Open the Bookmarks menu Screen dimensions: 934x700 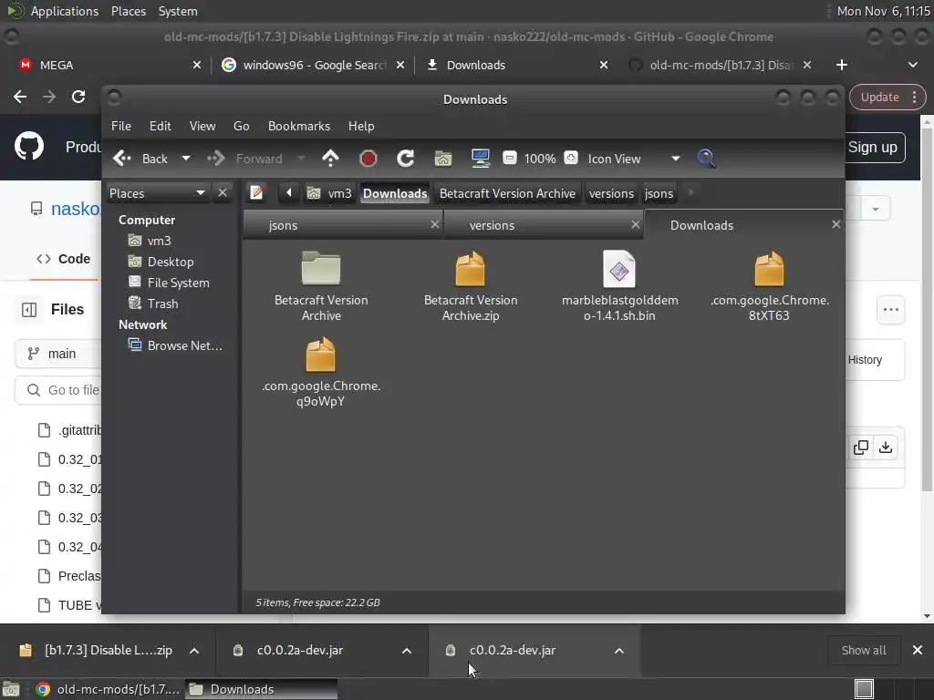coord(299,126)
